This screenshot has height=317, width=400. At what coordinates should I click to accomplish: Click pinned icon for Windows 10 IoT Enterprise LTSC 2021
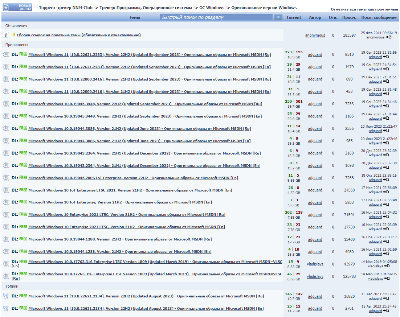coord(6,190)
